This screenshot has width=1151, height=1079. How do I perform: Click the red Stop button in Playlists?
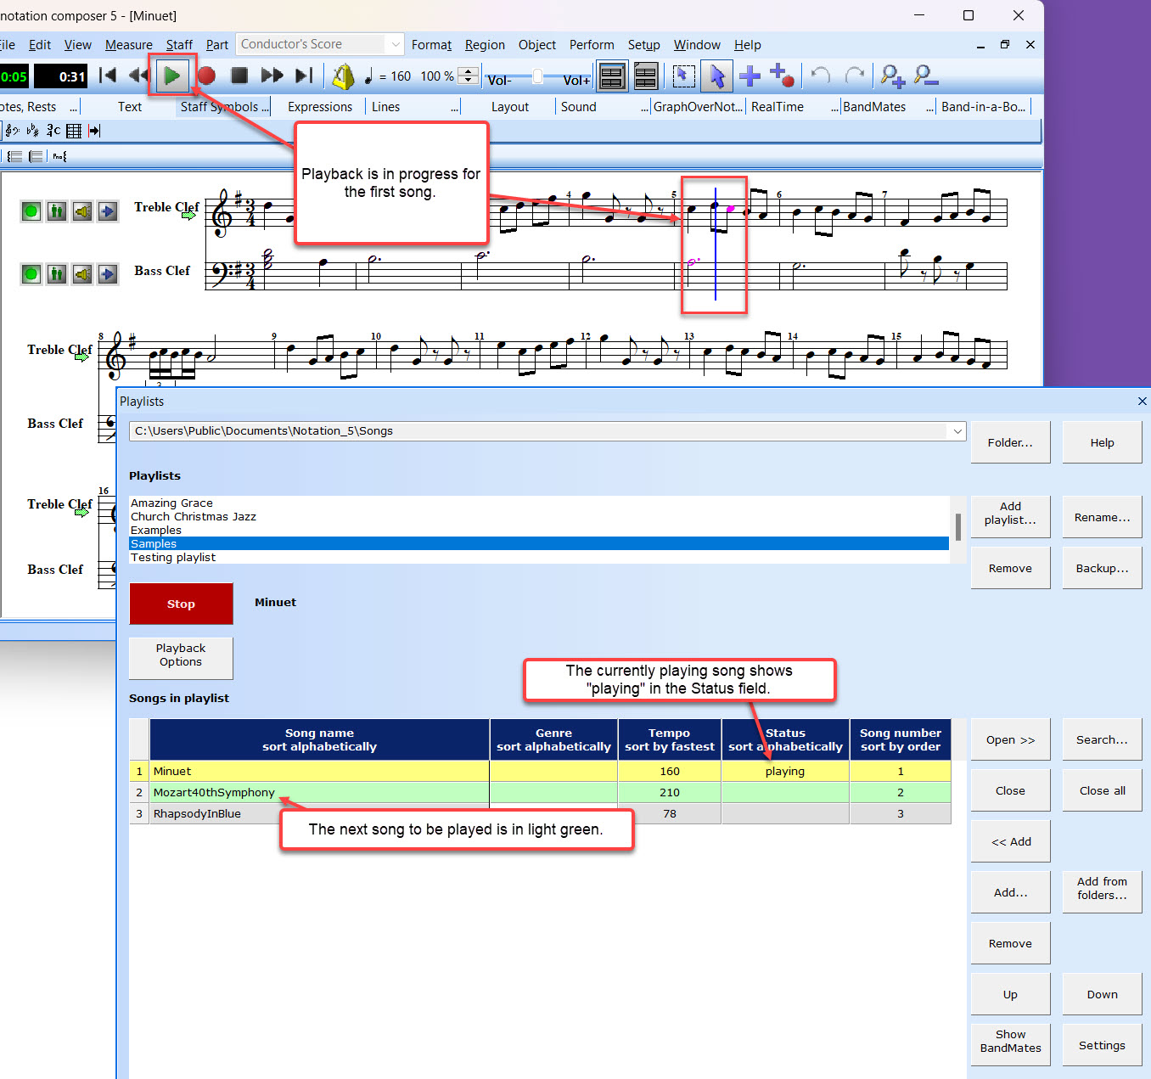pos(181,604)
